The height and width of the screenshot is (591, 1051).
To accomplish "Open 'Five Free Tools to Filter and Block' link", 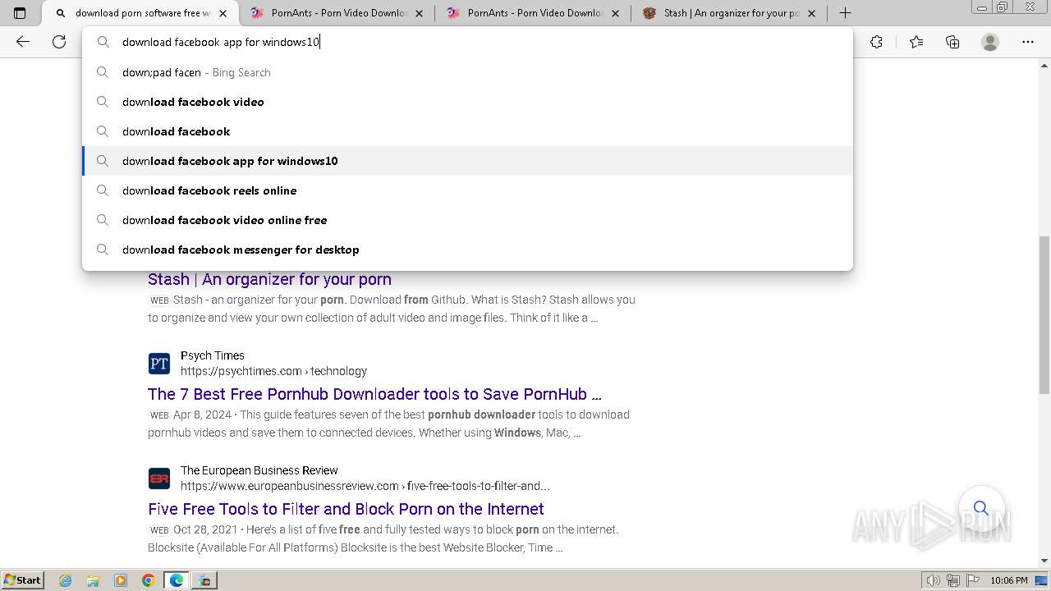I will click(346, 509).
